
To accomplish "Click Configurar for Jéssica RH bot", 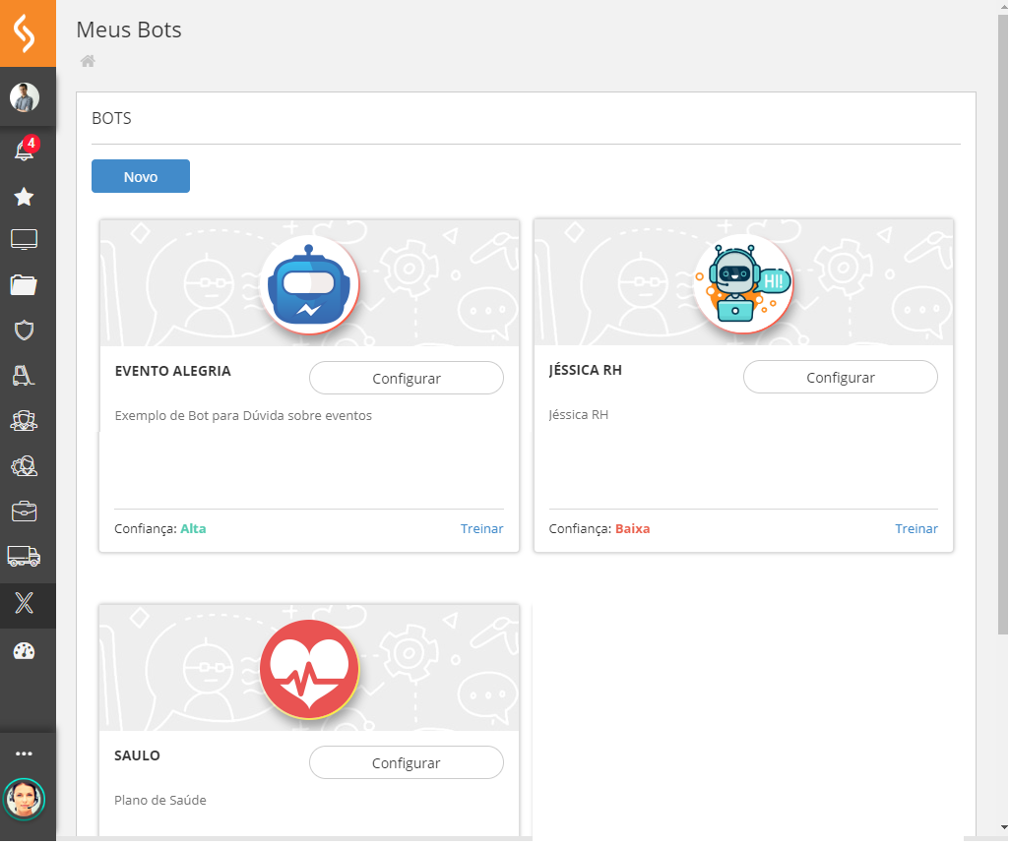I will point(840,378).
